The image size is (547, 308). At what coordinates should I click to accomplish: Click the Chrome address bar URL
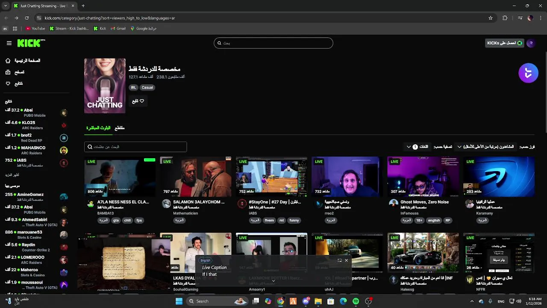109,18
